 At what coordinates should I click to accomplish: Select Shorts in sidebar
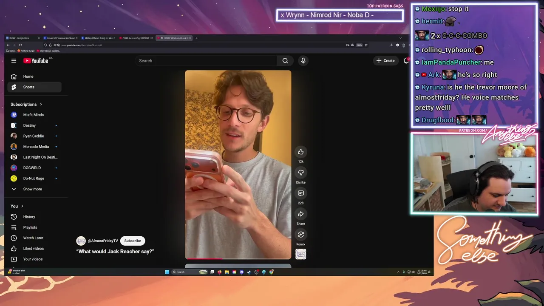(x=34, y=87)
